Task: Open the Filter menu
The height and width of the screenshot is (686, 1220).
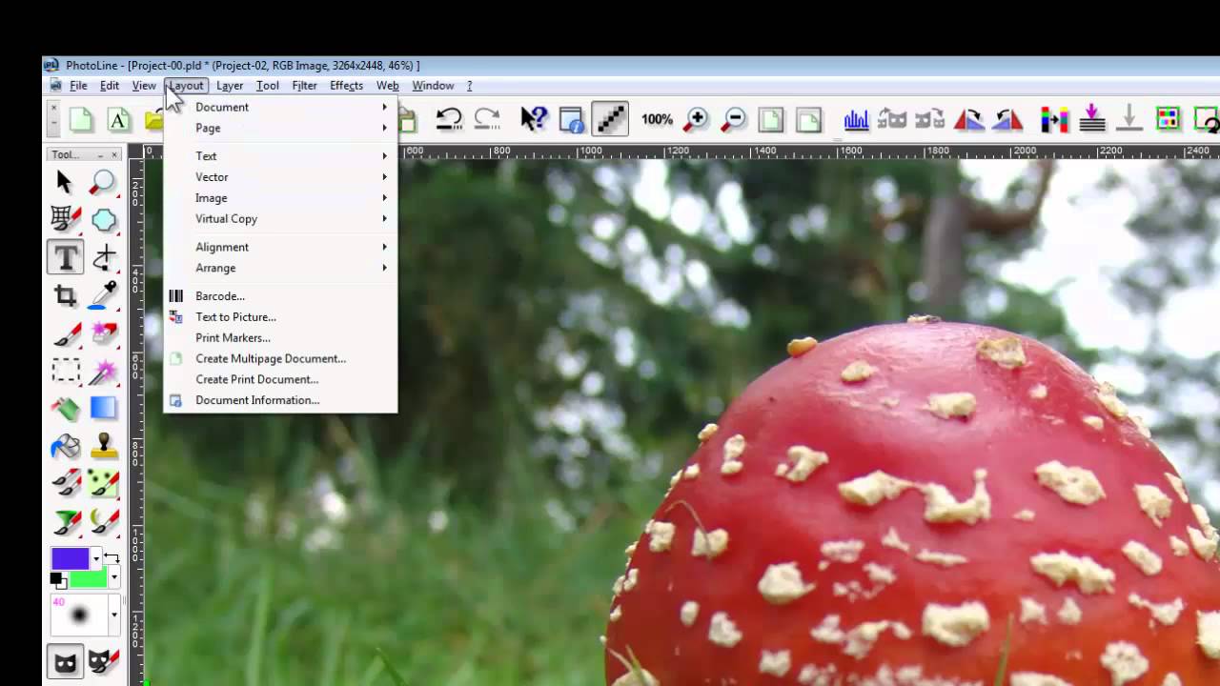Action: point(304,86)
